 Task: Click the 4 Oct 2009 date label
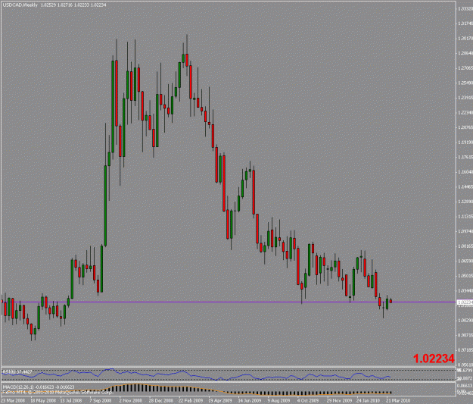pyautogui.click(x=308, y=401)
